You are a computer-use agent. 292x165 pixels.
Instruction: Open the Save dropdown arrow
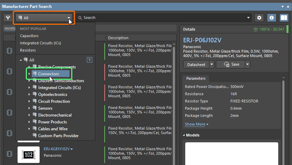(x=248, y=65)
